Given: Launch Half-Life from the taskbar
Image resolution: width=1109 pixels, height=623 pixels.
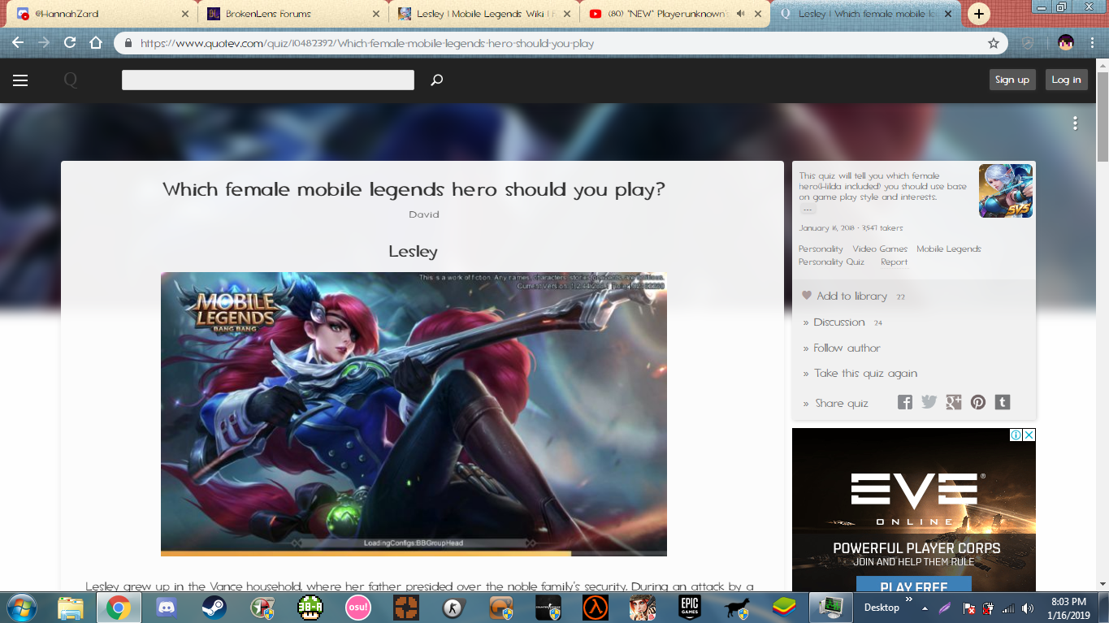Looking at the screenshot, I should 596,608.
